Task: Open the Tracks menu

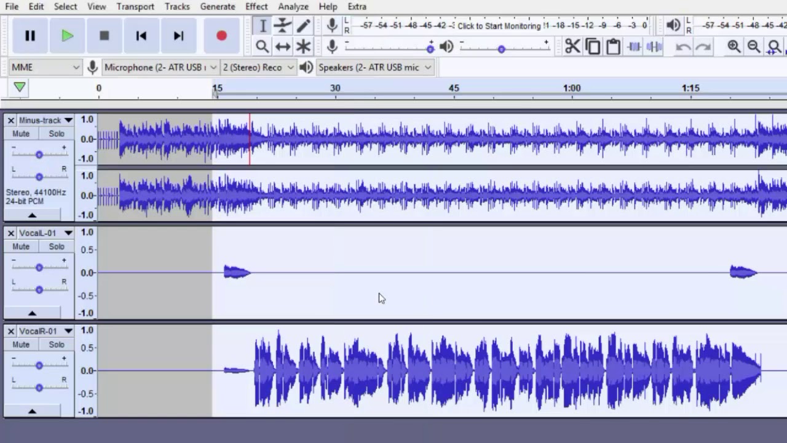Action: pos(177,7)
